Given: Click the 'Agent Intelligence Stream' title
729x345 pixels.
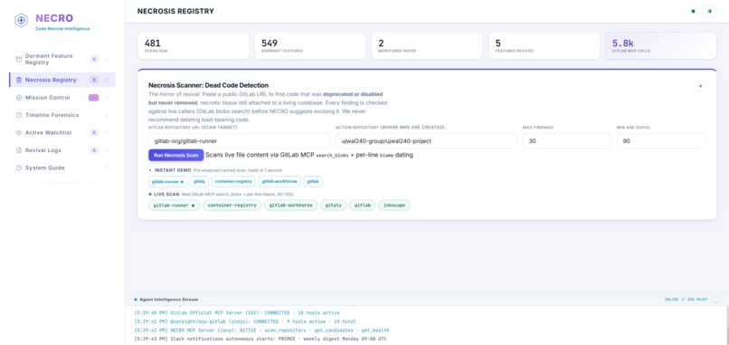Looking at the screenshot, I should [x=168, y=300].
